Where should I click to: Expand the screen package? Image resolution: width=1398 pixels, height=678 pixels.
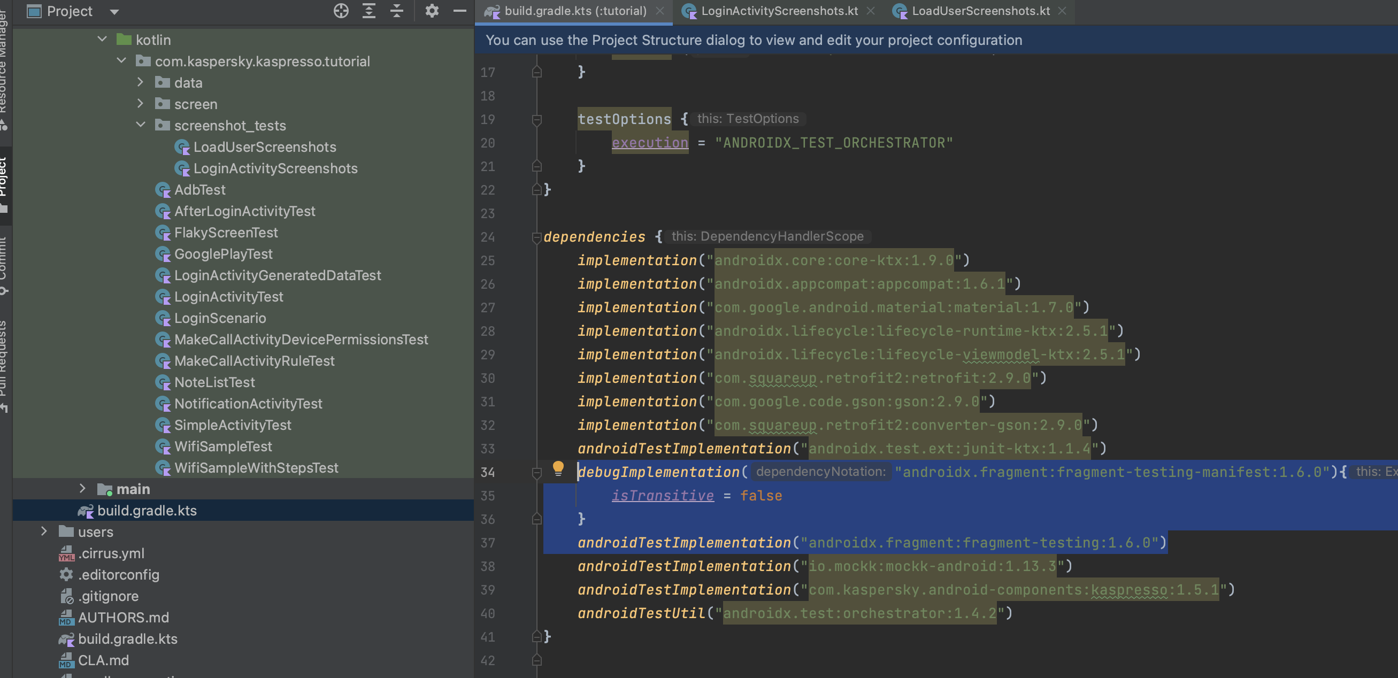[141, 103]
